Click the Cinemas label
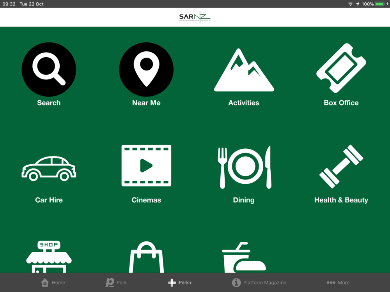The image size is (390, 292). (146, 200)
